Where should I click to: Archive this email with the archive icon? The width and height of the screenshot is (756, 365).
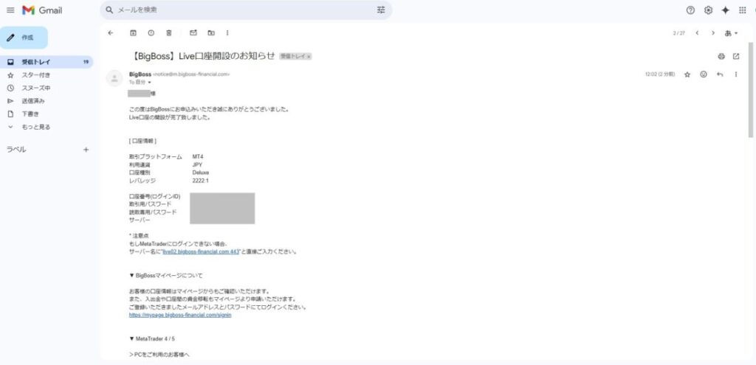coord(133,32)
